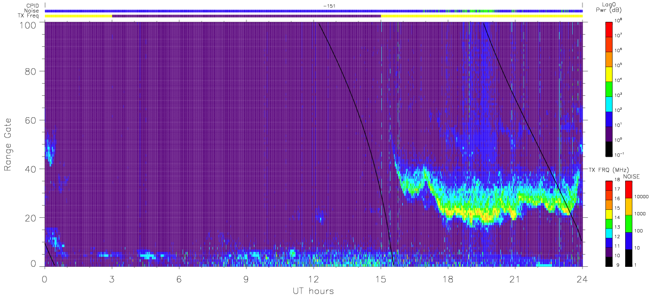
Task: Click the NOISE legend title
Action: [x=632, y=176]
